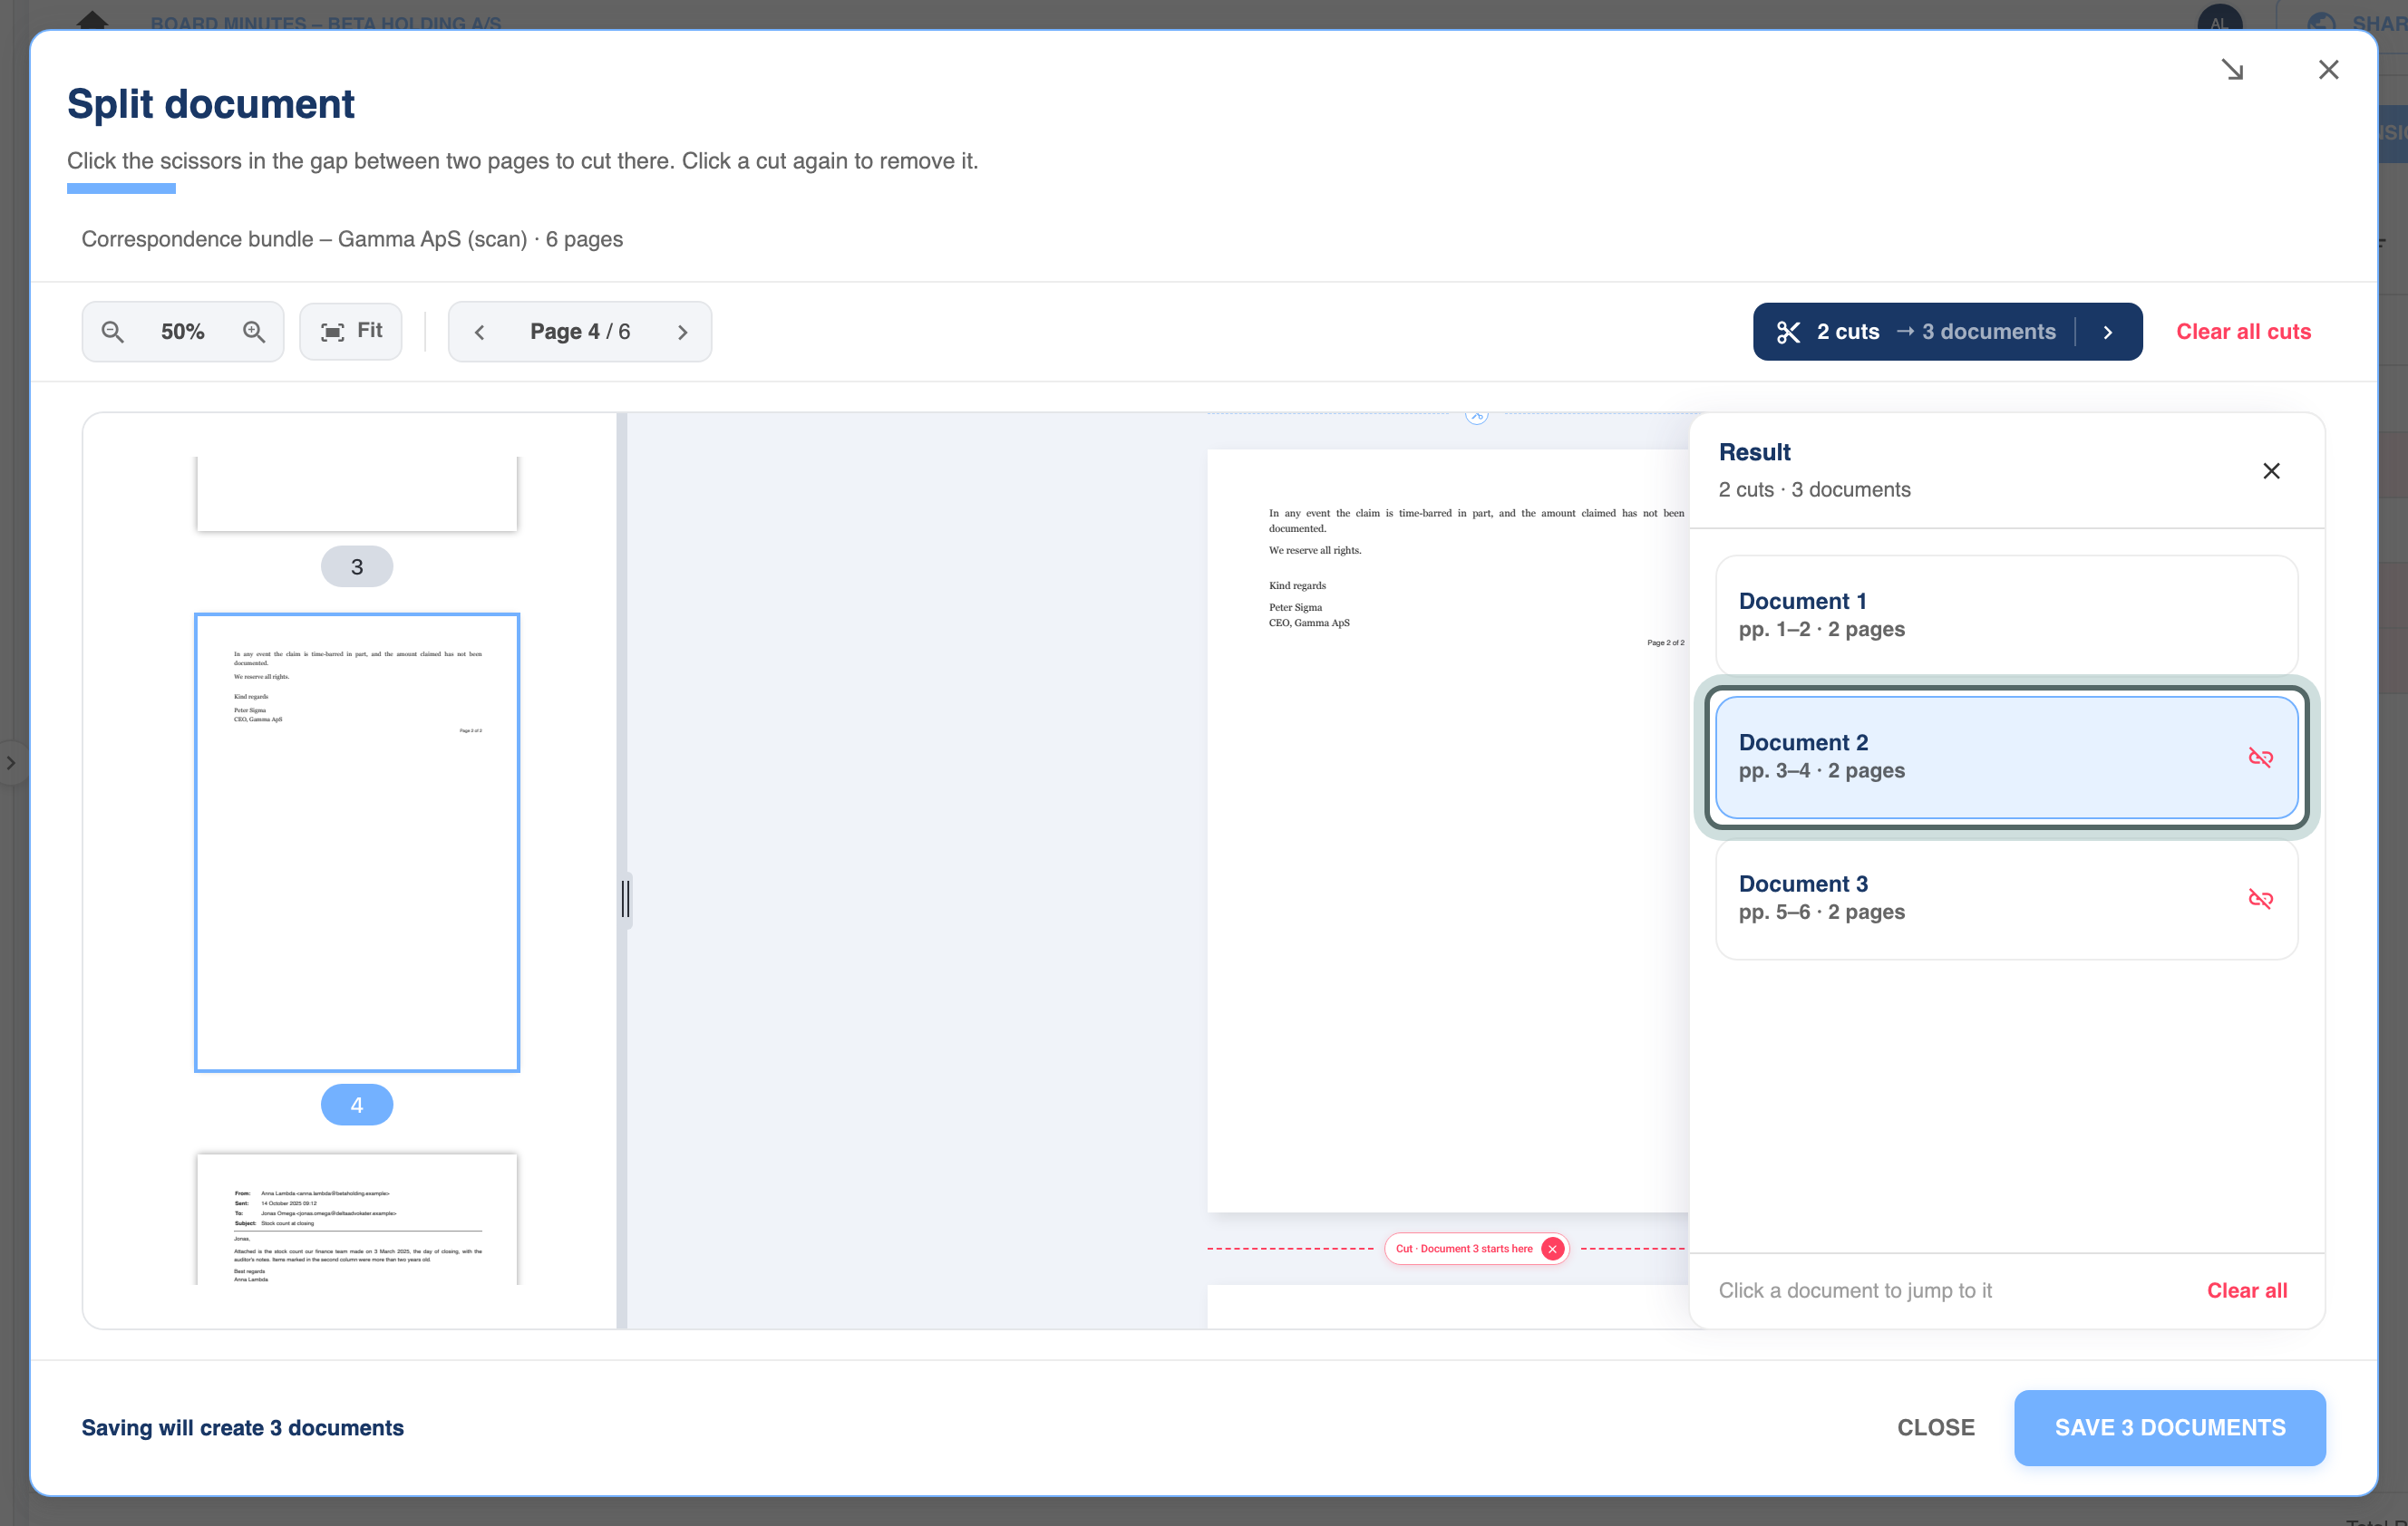Select page 4 thumbnail
This screenshot has width=2408, height=1526.
[357, 843]
